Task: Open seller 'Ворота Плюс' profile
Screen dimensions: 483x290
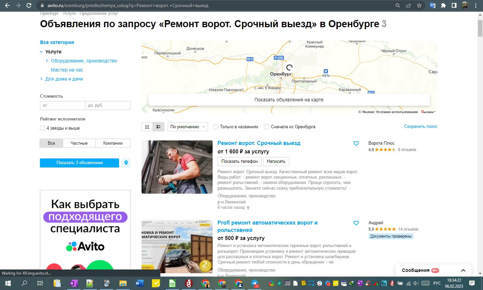Action: [381, 143]
